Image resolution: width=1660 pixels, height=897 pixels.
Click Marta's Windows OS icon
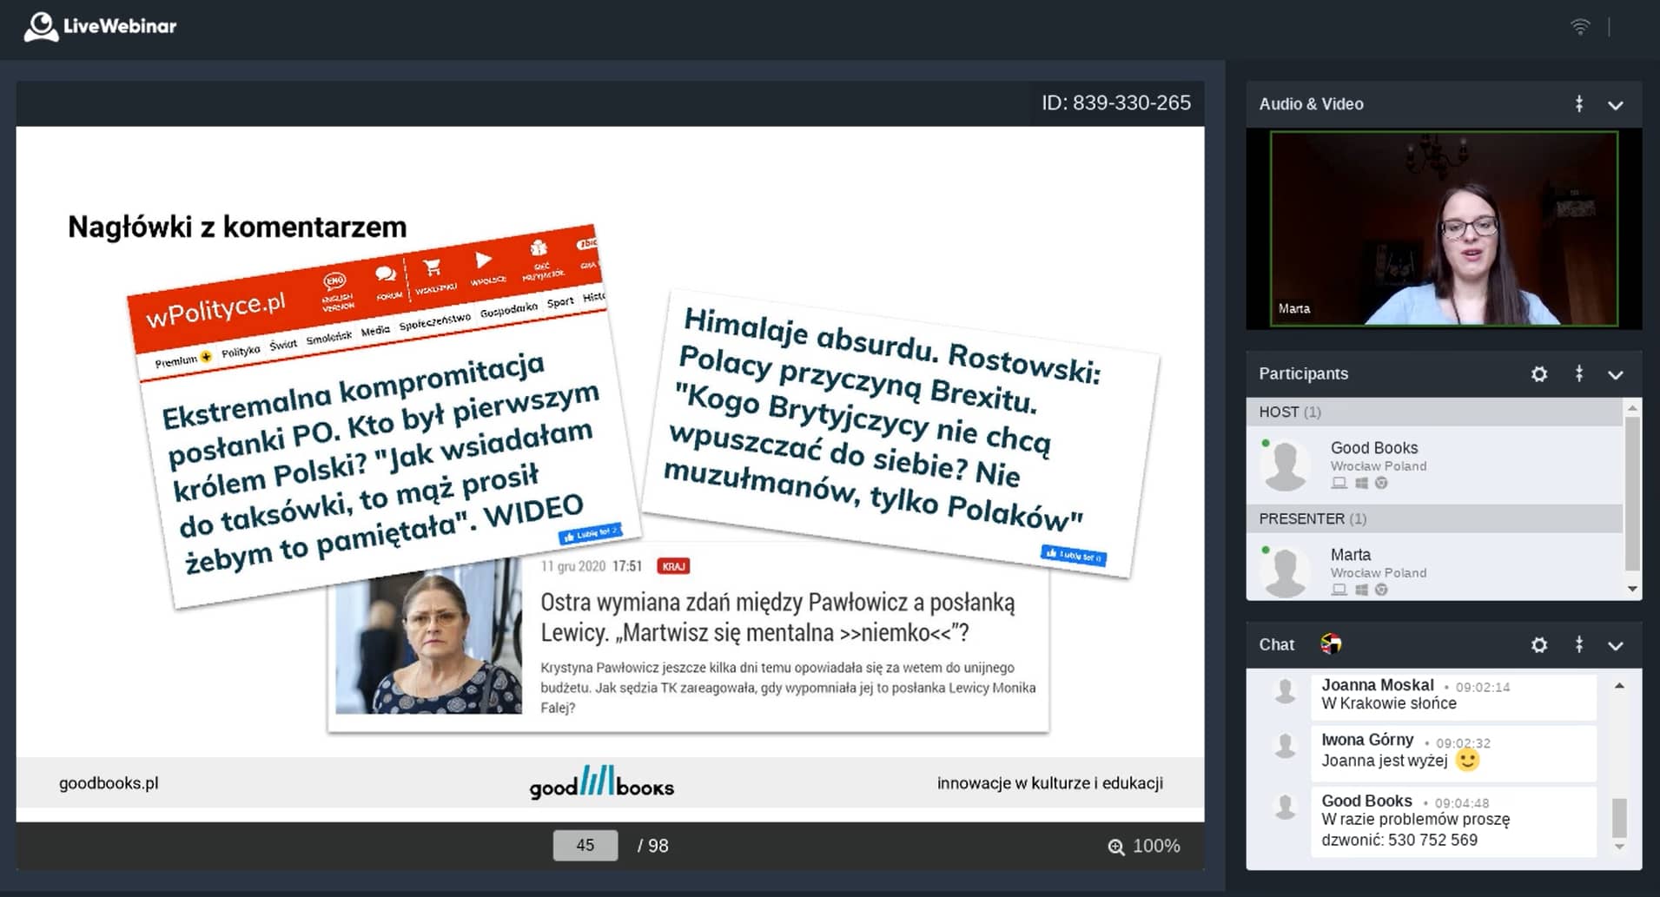[1361, 590]
